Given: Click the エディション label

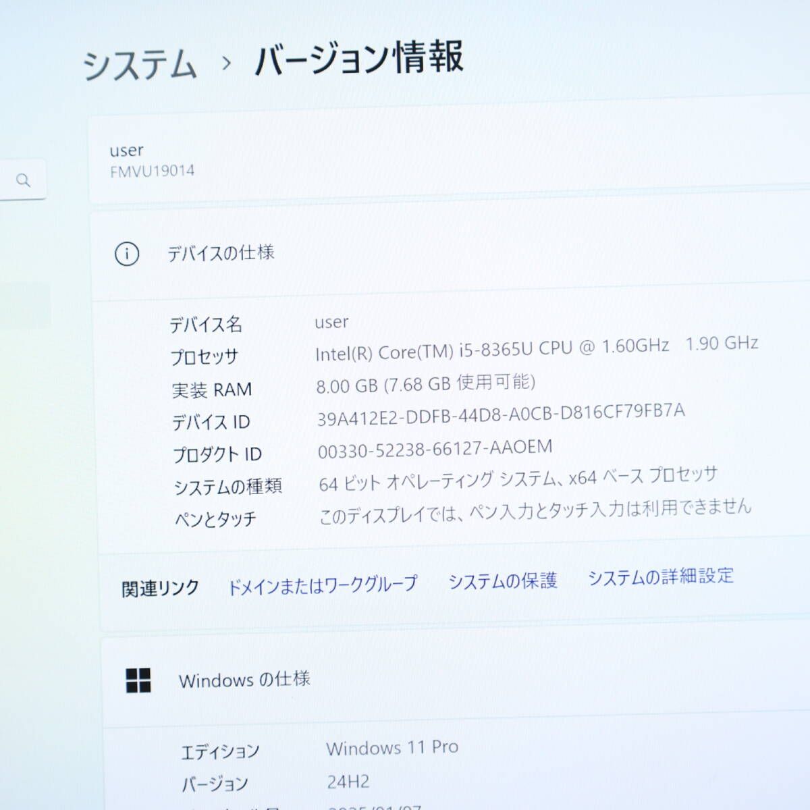Looking at the screenshot, I should 220,752.
